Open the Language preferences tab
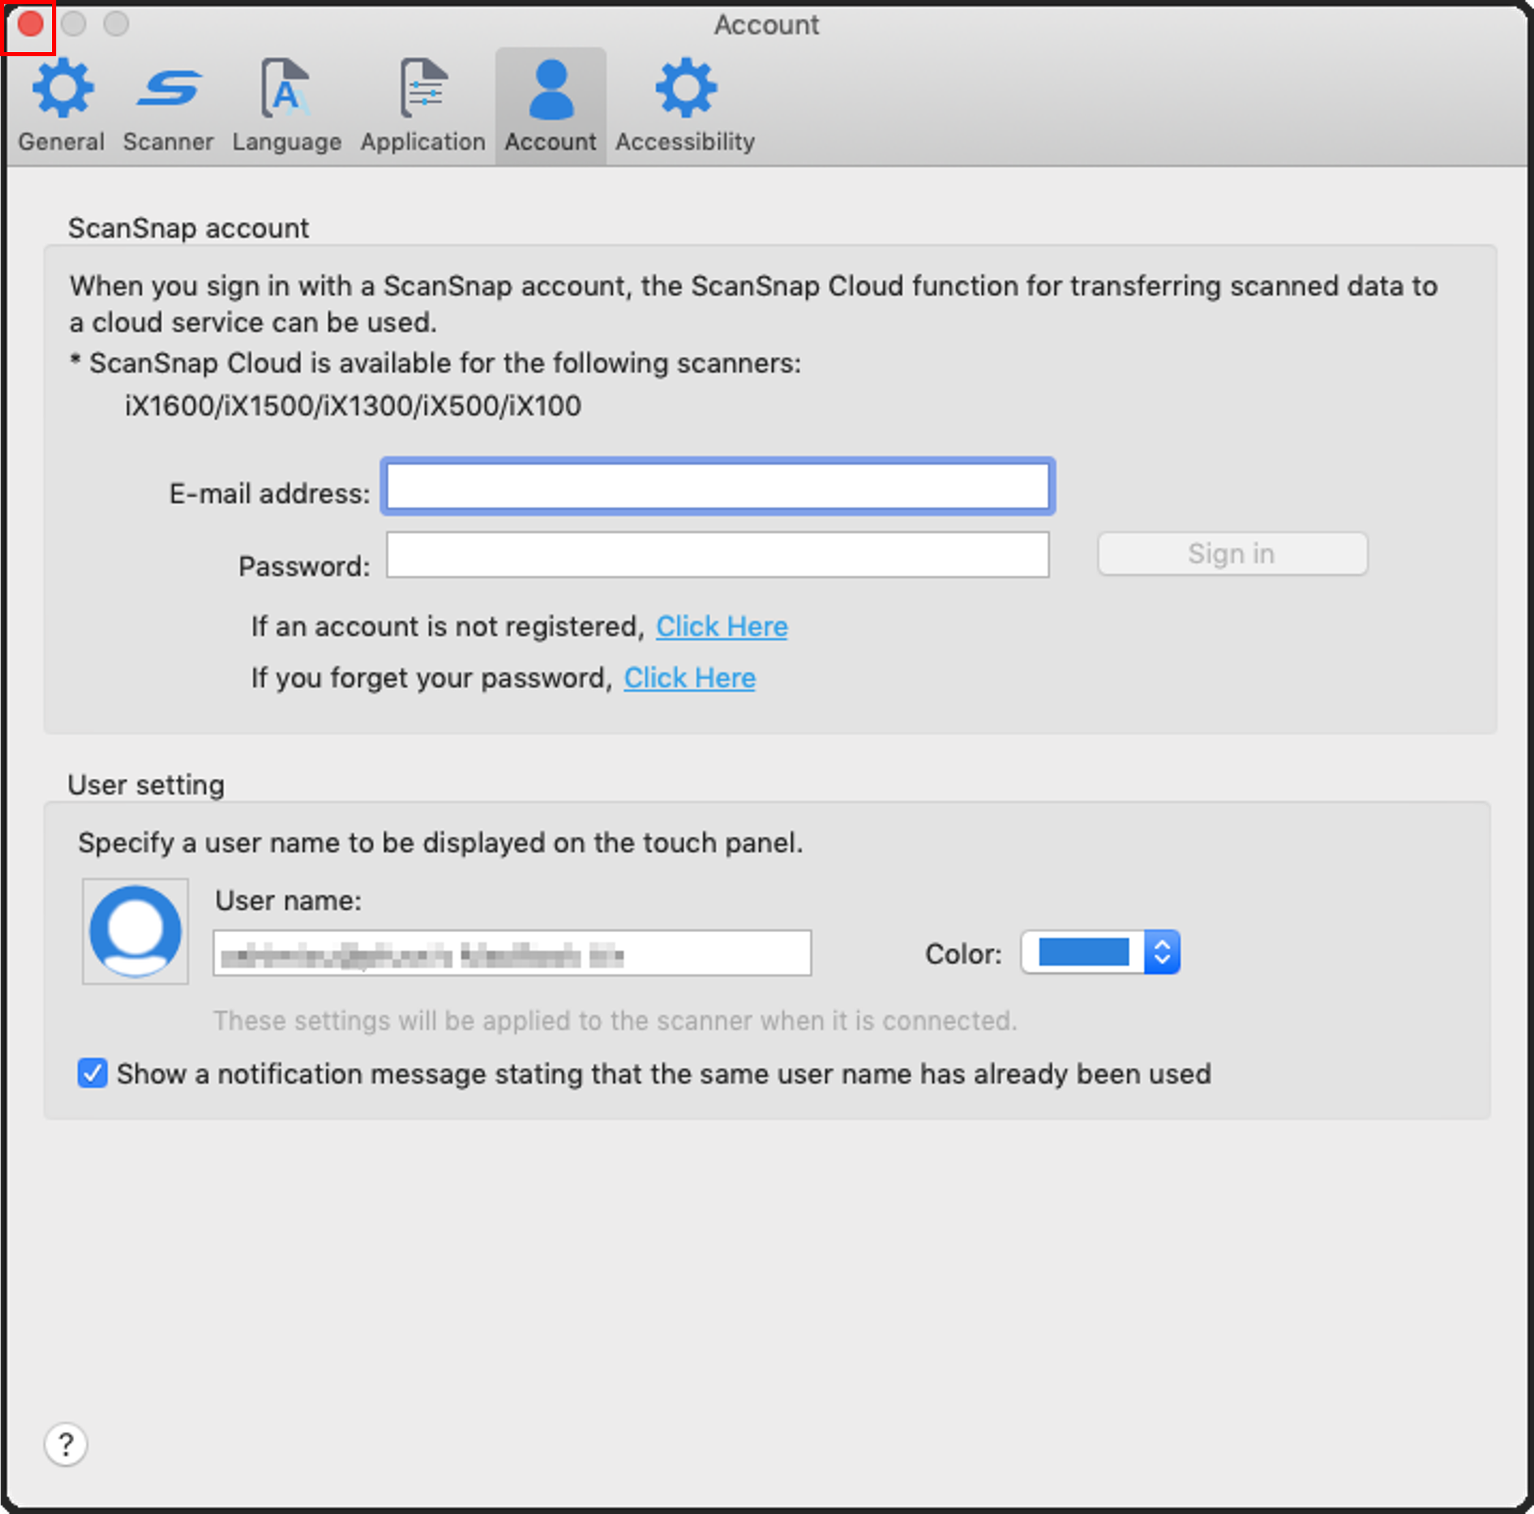The image size is (1534, 1514). pyautogui.click(x=286, y=106)
